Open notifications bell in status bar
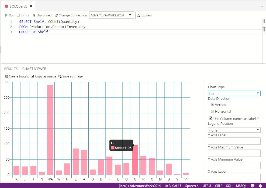 [x=260, y=186]
